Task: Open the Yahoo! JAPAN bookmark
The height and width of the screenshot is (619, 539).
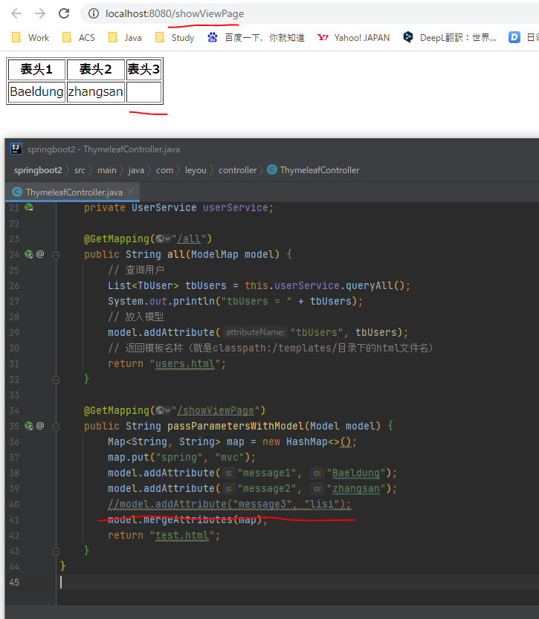Action: click(353, 37)
